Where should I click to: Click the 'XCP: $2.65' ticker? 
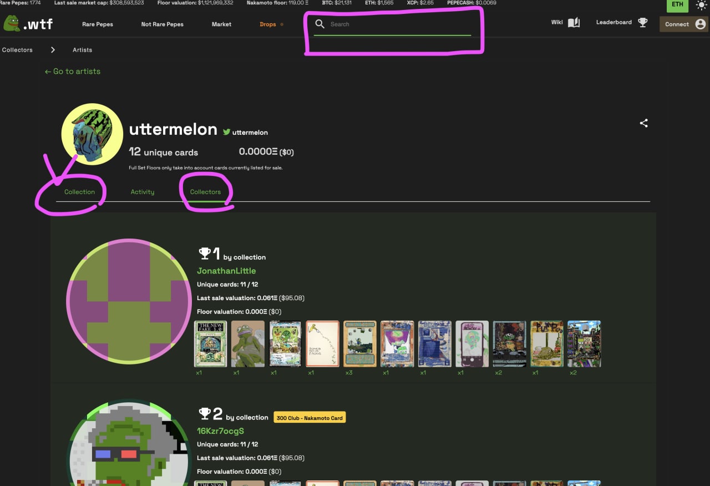pos(419,3)
